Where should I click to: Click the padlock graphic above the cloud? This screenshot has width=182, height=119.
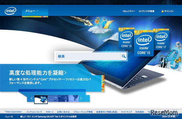[97, 20]
